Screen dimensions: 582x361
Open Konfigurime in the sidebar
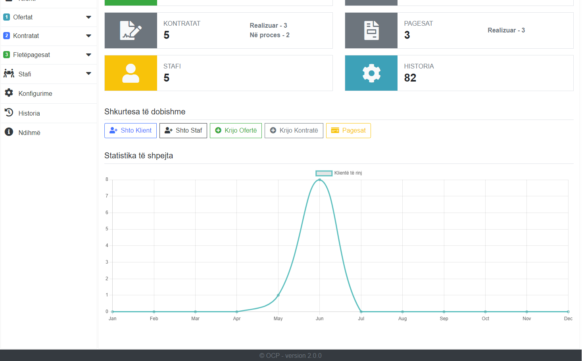click(x=49, y=93)
